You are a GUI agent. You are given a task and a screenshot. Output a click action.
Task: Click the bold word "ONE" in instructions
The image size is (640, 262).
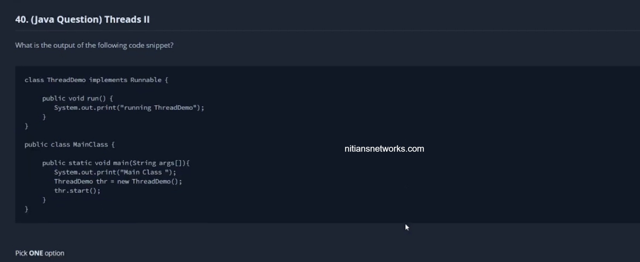(x=36, y=253)
